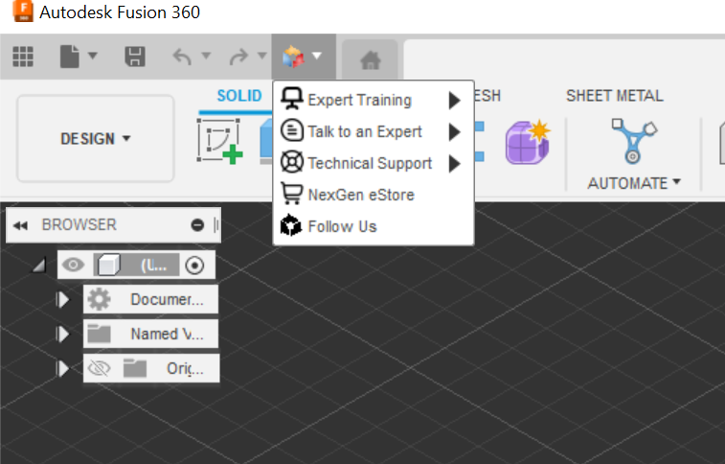Viewport: 725px width, 464px height.
Task: Collapse the BROWSER panel with double arrows
Action: point(20,225)
